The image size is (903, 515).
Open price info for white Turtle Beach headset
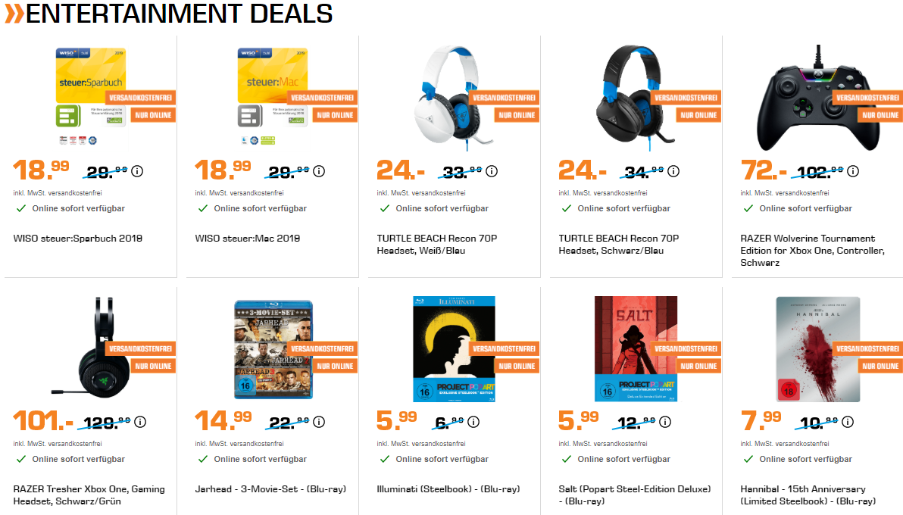(x=493, y=171)
